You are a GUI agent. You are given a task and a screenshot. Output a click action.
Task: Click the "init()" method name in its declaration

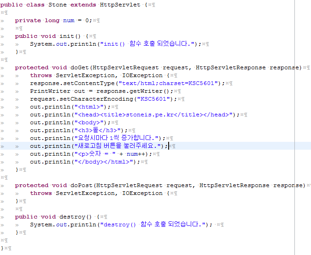(x=70, y=36)
